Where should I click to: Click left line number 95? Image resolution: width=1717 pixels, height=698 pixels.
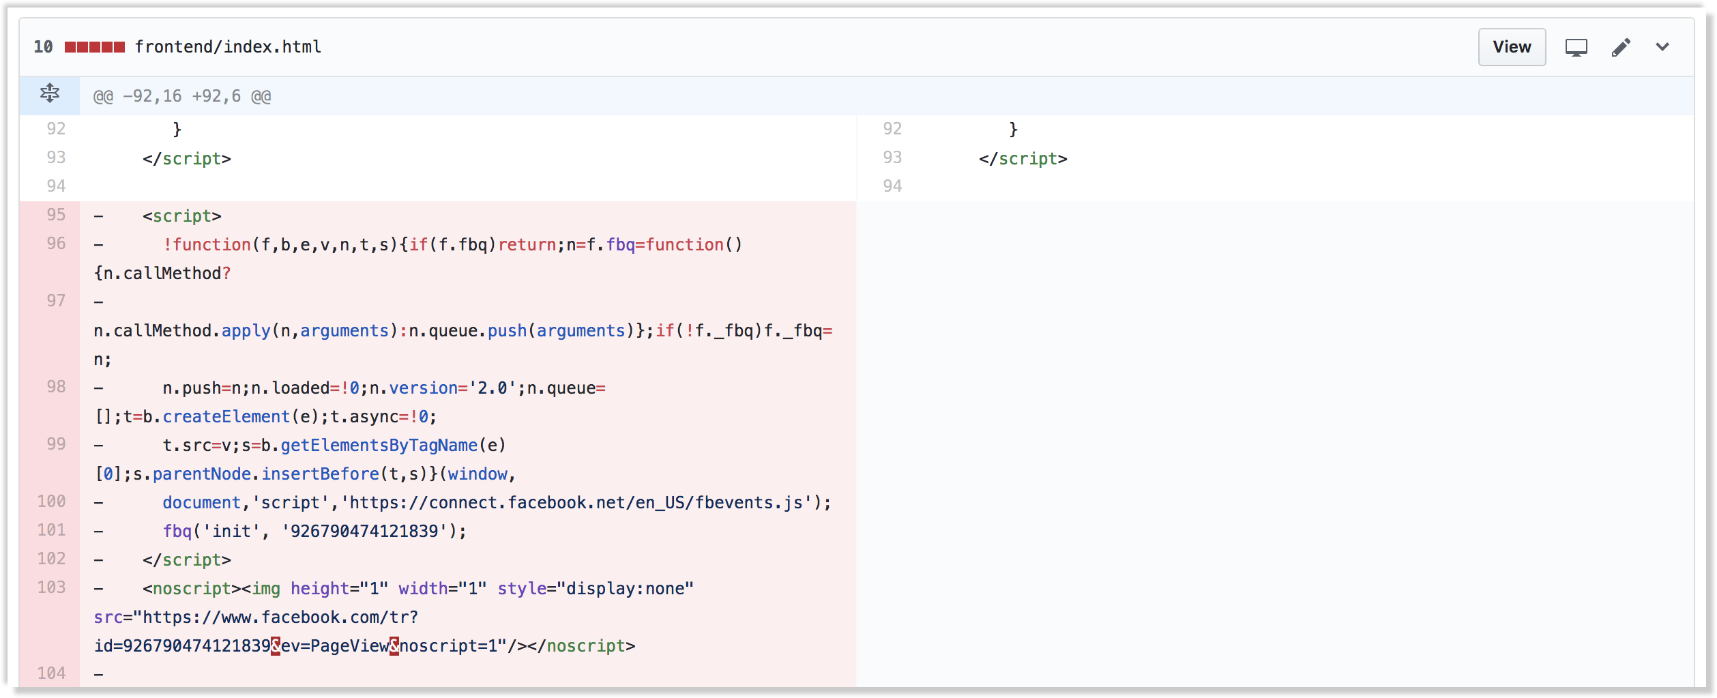56,215
